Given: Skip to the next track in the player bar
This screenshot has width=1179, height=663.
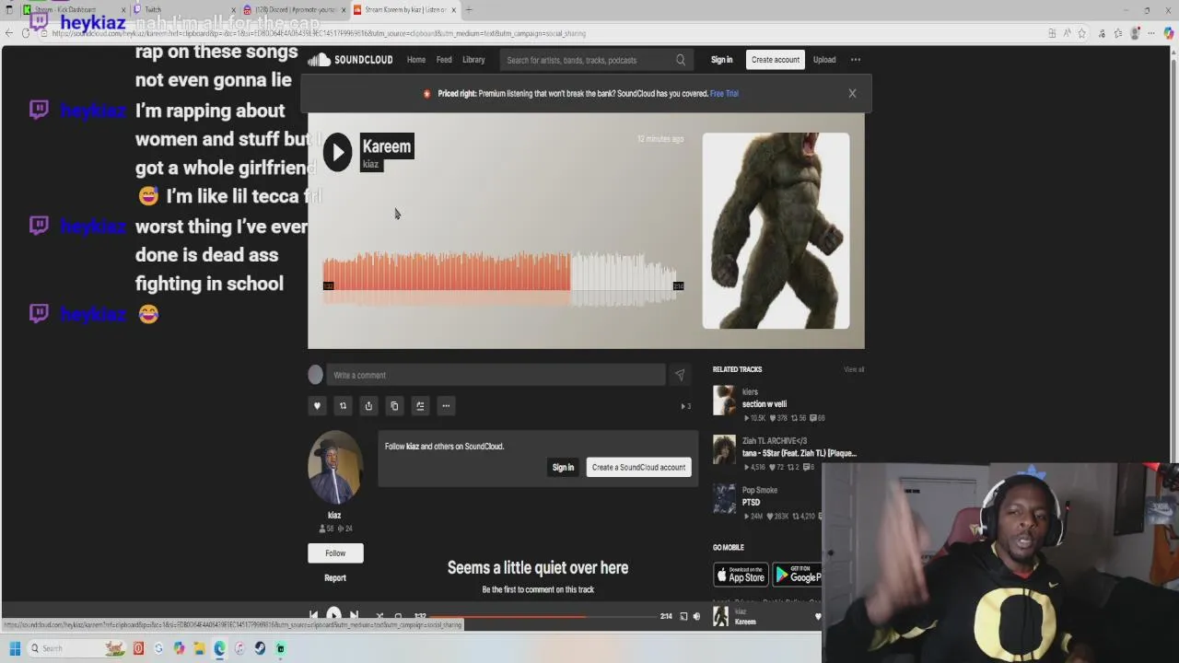Looking at the screenshot, I should [354, 615].
